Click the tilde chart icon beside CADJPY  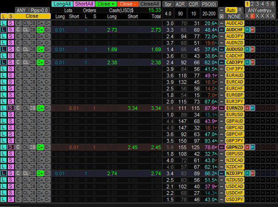(x=222, y=62)
